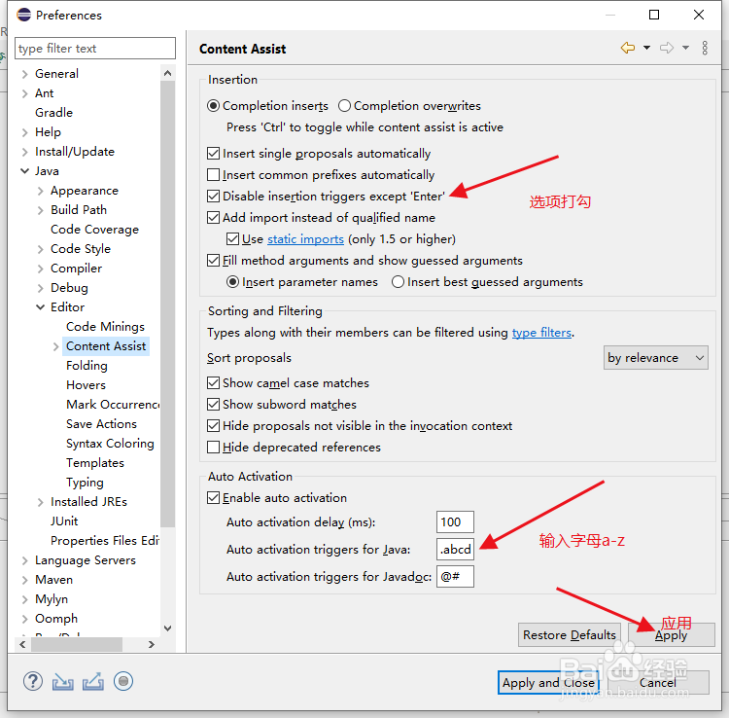Screen dimensions: 729x718
Task: Select Insert parameter names radio button
Action: point(233,281)
